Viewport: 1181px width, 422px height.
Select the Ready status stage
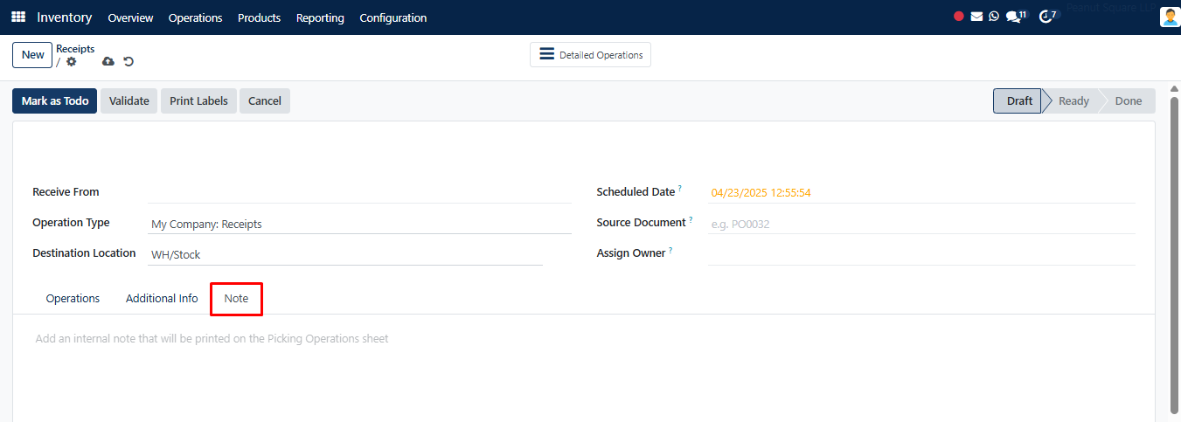1073,100
